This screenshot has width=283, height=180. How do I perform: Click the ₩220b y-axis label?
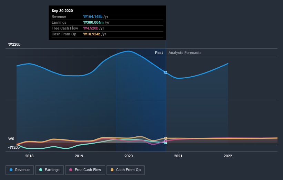click(x=14, y=44)
